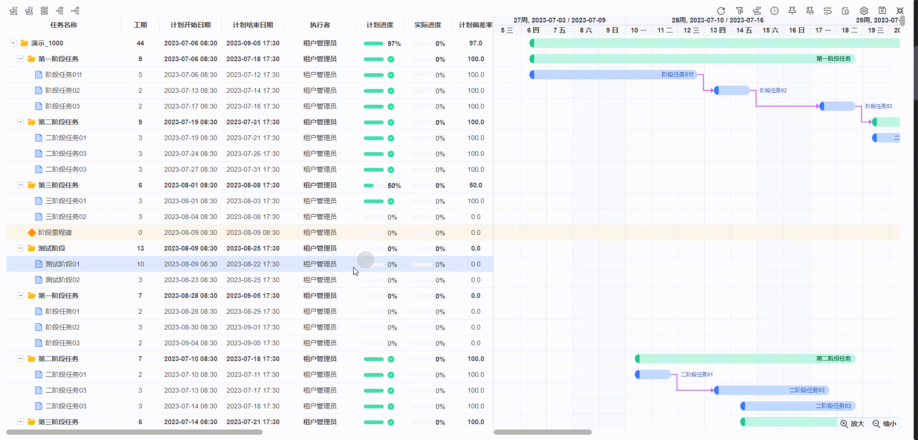The width and height of the screenshot is (918, 440).
Task: Click the document search preview icon
Action: pyautogui.click(x=846, y=11)
